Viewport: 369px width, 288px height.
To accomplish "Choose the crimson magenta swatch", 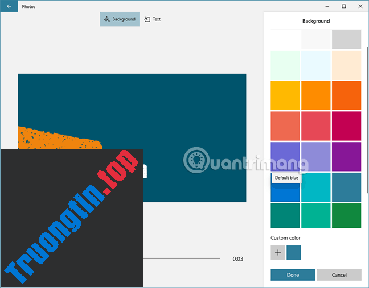I will pyautogui.click(x=346, y=126).
